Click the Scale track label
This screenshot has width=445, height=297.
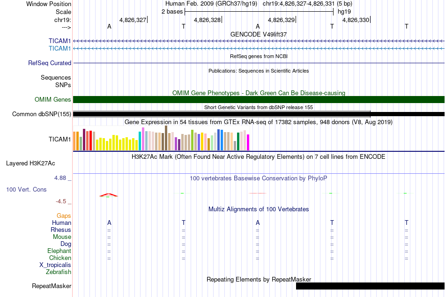click(63, 12)
